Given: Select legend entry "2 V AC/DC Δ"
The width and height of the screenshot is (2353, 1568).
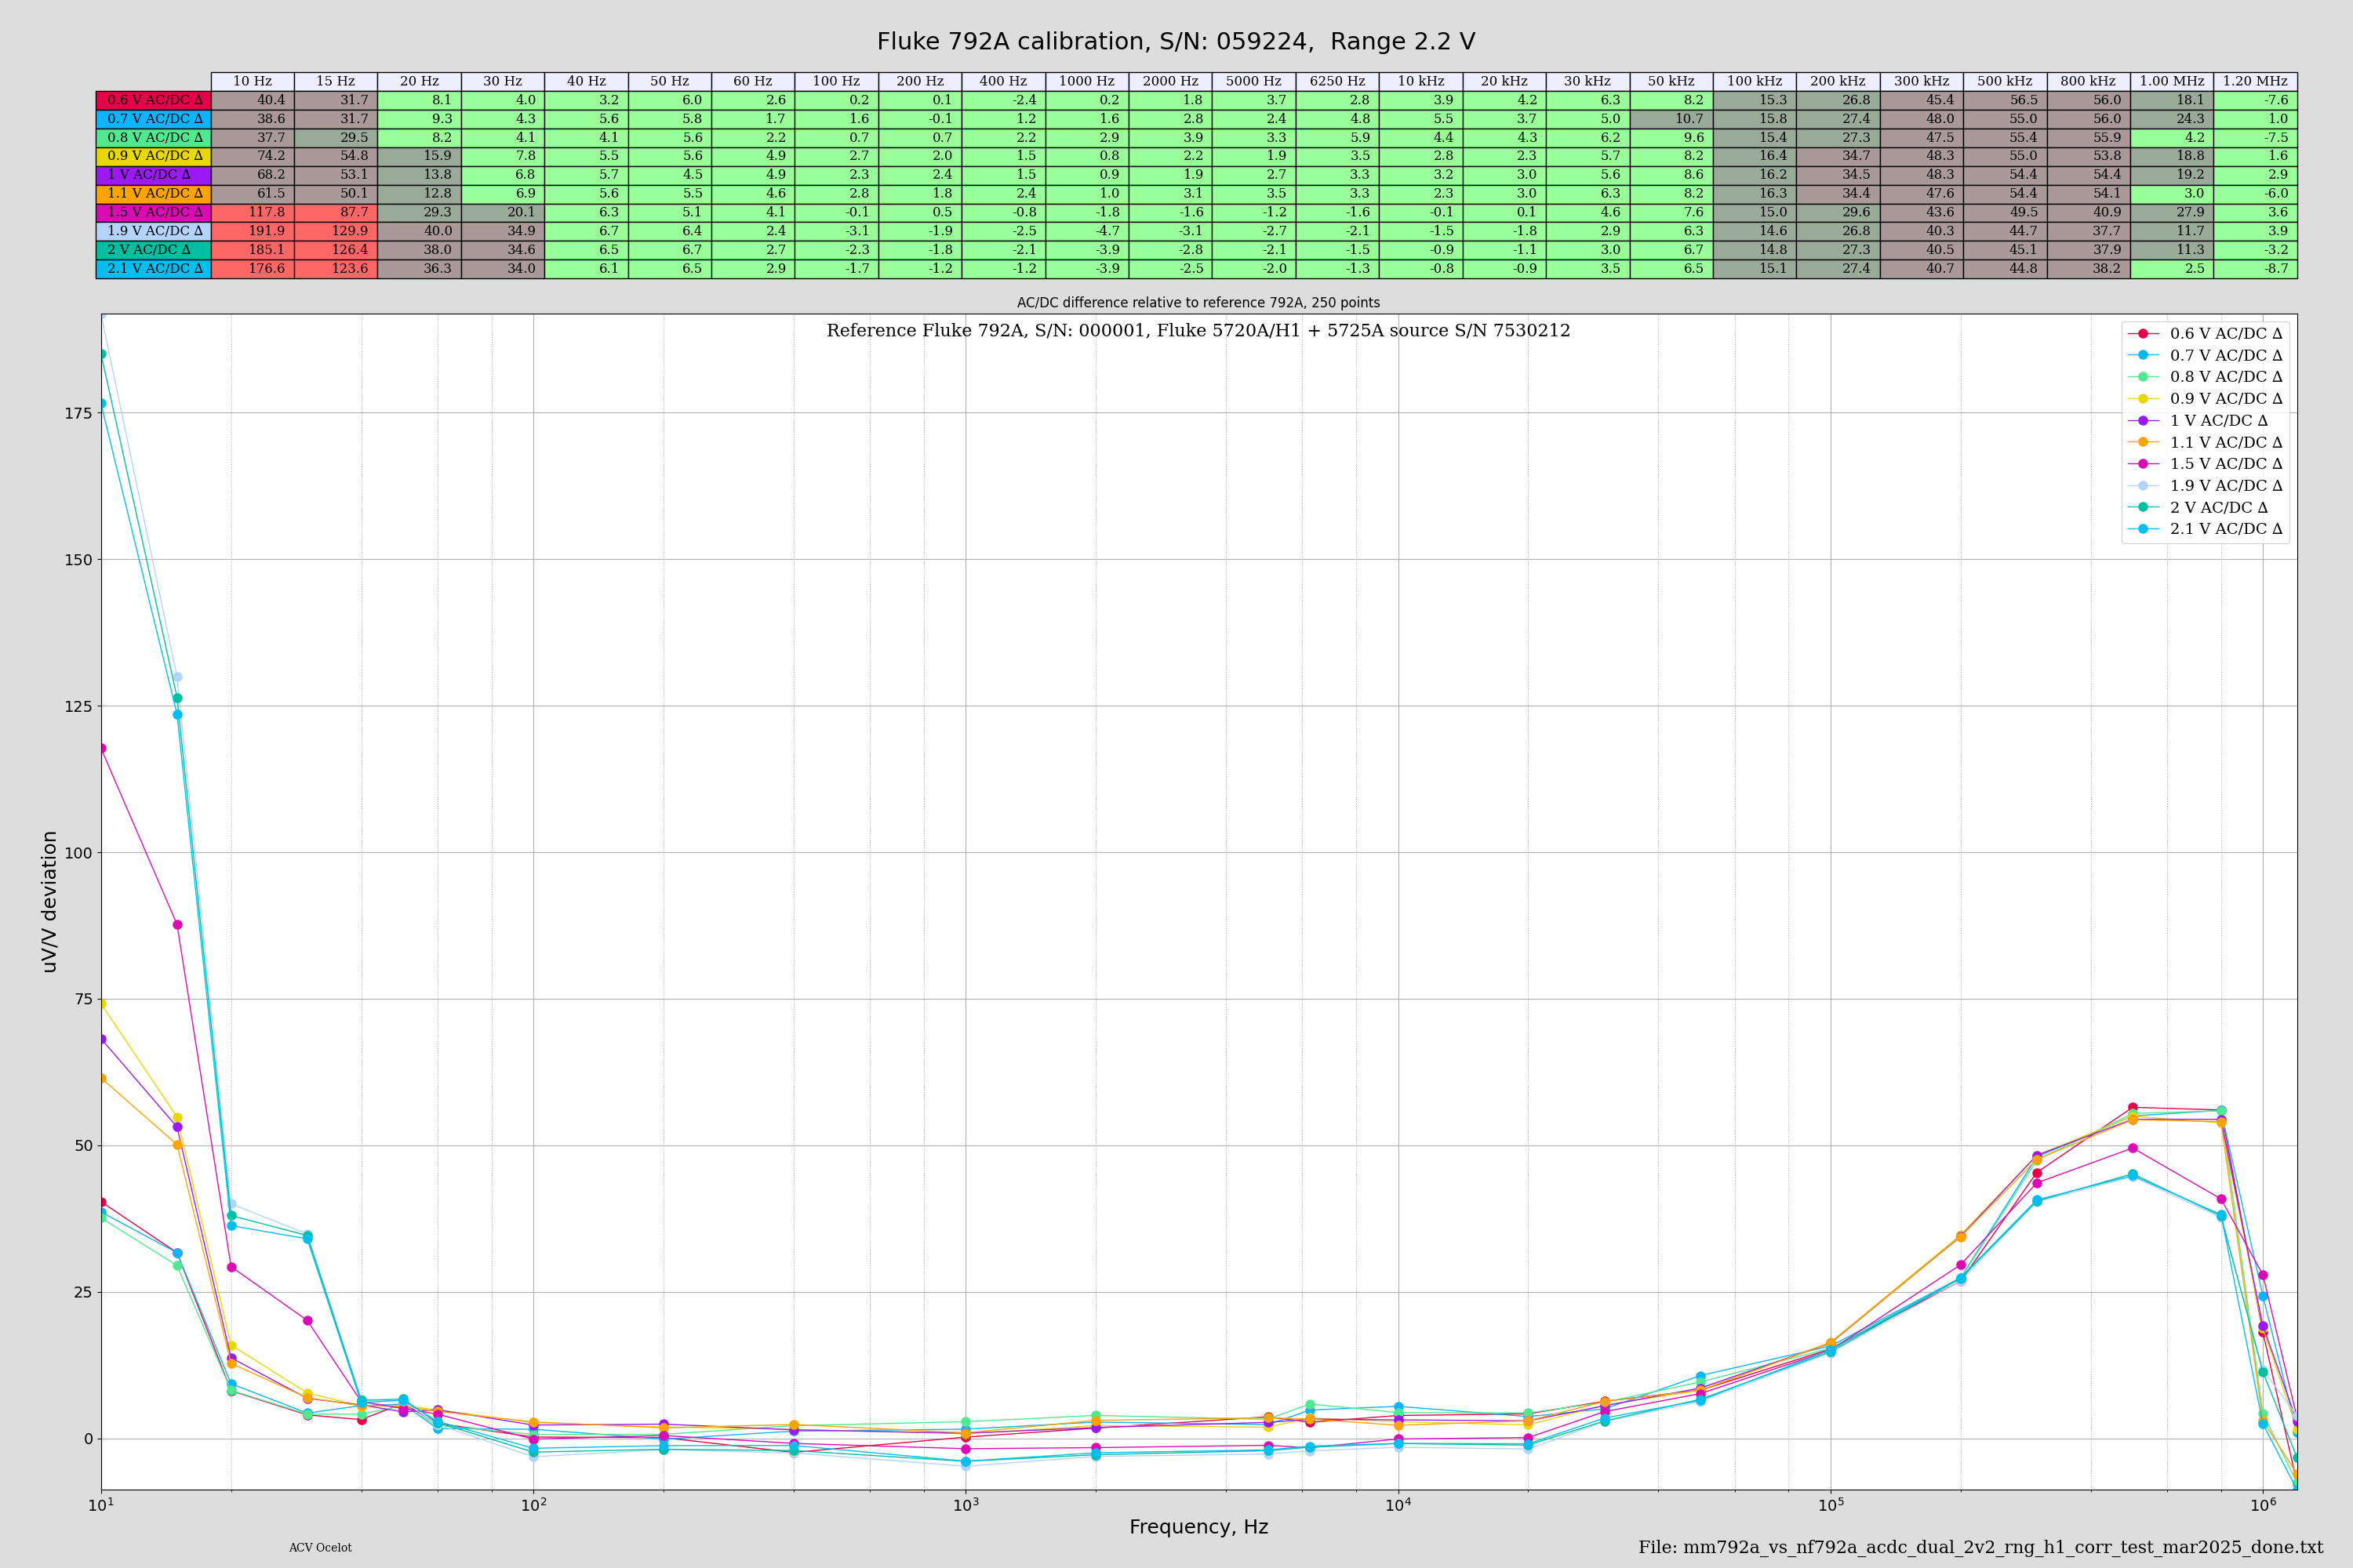Looking at the screenshot, I should coord(2197,507).
